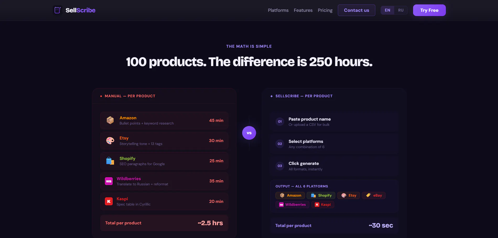Click the purple VS circle badge
Viewport: 498px width, 238px height.
249,133
